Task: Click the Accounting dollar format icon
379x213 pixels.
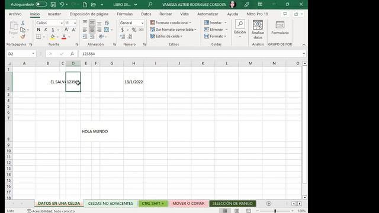Action: click(123, 30)
